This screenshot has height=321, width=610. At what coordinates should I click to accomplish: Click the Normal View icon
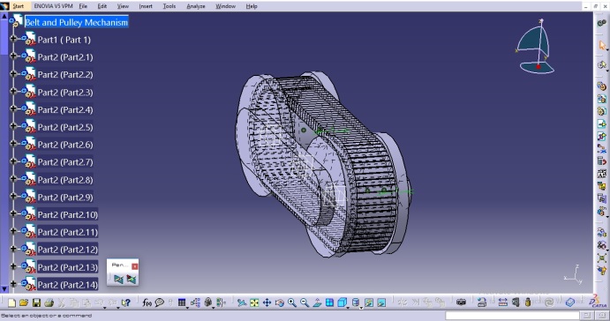click(317, 302)
